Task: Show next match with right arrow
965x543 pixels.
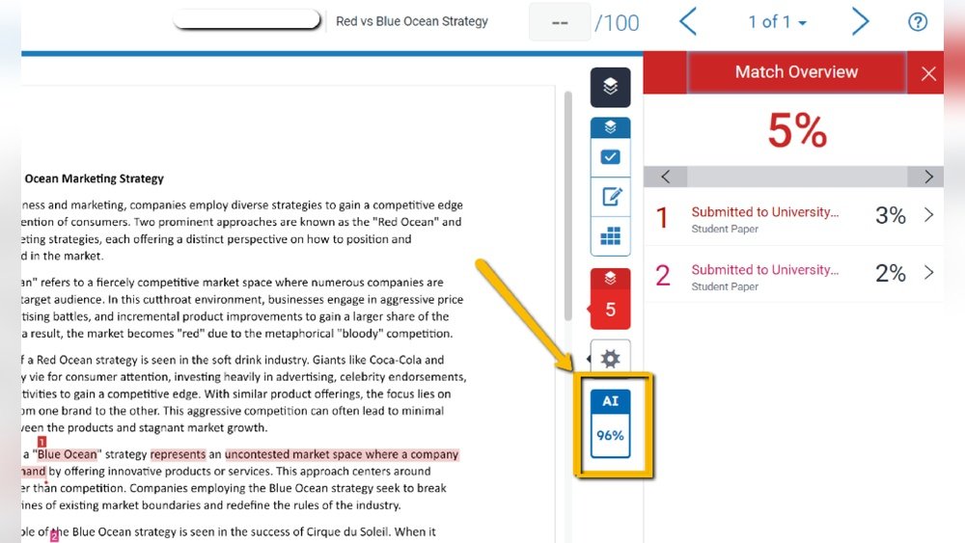Action: point(928,176)
